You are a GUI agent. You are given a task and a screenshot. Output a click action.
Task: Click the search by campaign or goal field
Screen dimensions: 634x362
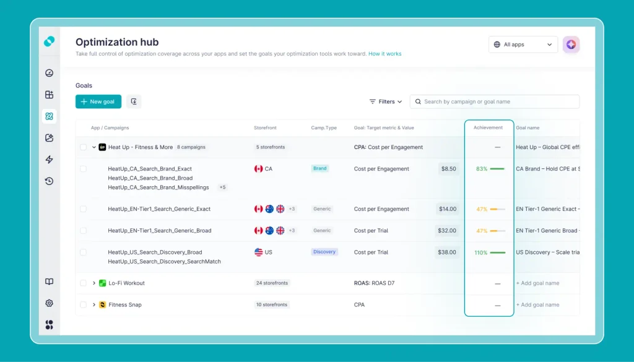tap(495, 102)
